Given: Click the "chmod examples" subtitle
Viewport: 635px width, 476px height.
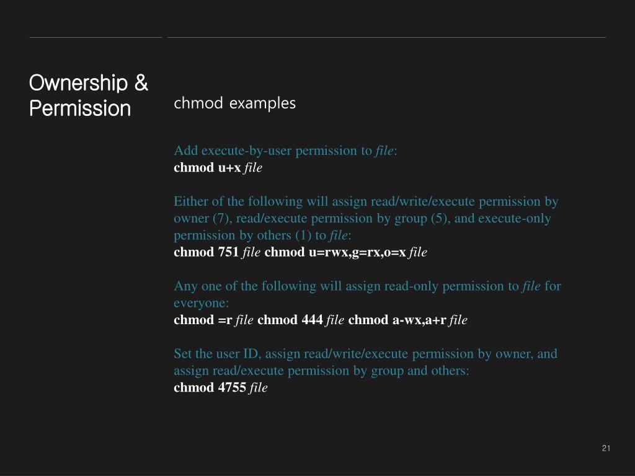Looking at the screenshot, I should tap(234, 104).
